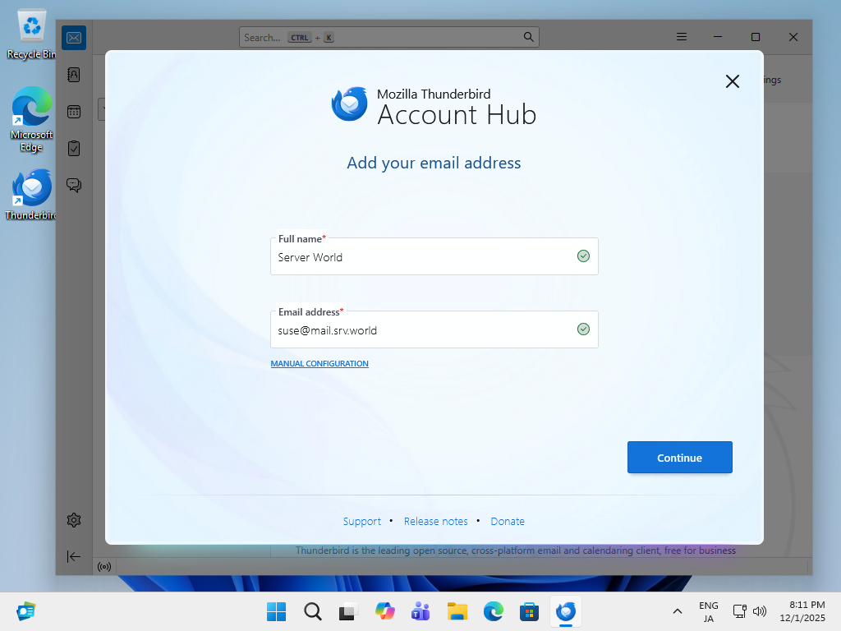Image resolution: width=841 pixels, height=631 pixels.
Task: Open the hamburger application menu
Action: point(681,36)
